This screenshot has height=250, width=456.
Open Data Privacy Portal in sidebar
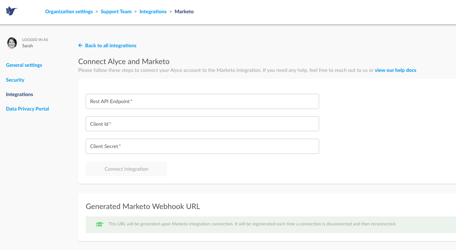tap(27, 109)
